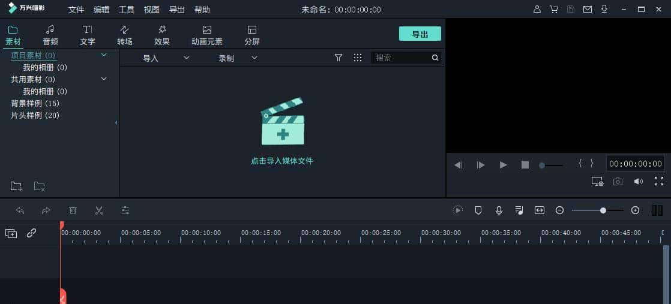Adjust the timeline zoom slider

pos(597,210)
